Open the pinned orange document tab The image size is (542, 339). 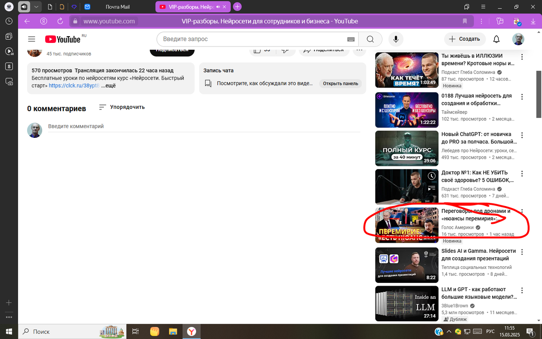[x=62, y=7]
